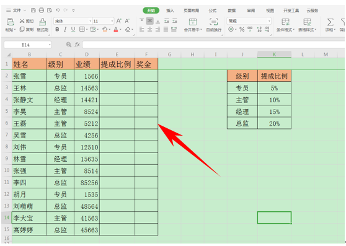Click the fill color bucket icon
The image size is (346, 246).
(x=105, y=29)
